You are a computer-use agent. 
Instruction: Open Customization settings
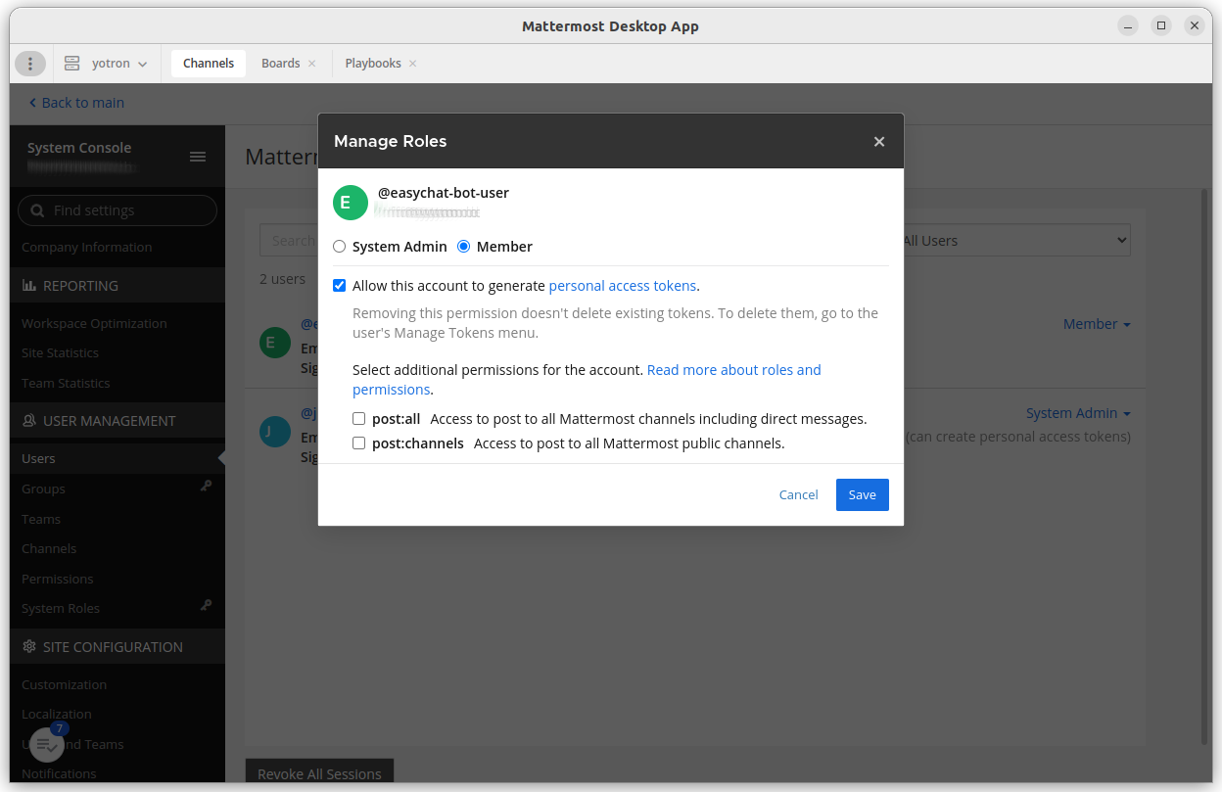pyautogui.click(x=64, y=685)
